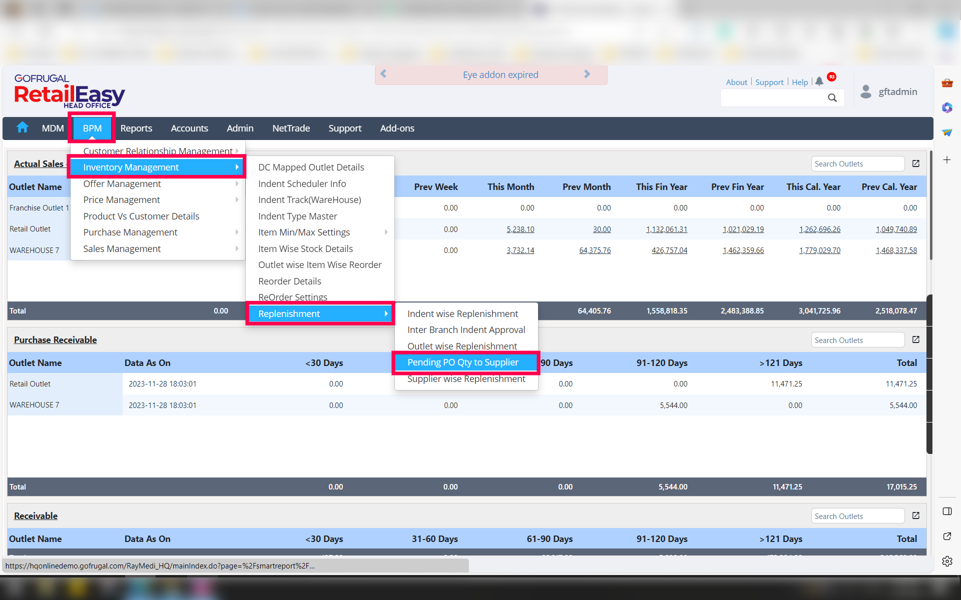Open the Reports menu

pyautogui.click(x=136, y=128)
